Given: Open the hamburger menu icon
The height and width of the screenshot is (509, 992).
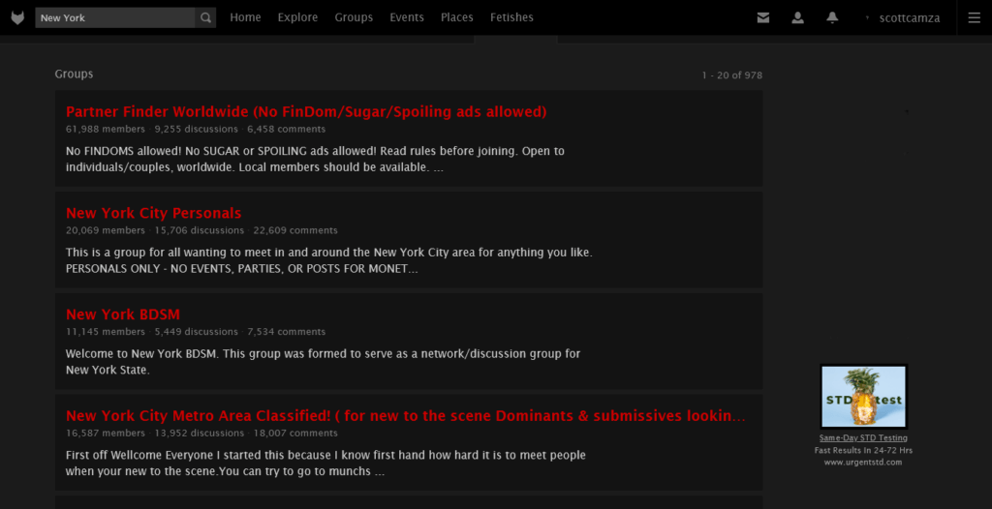Looking at the screenshot, I should click(x=975, y=17).
